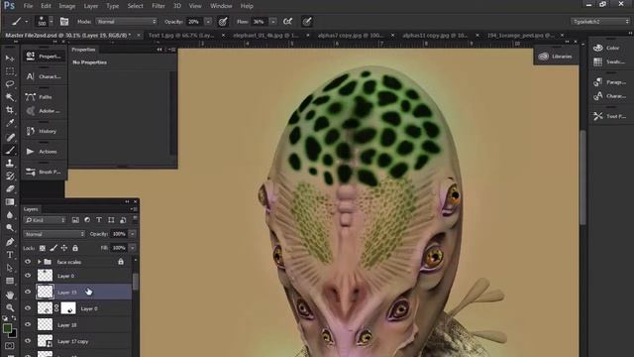This screenshot has height=357, width=634.
Task: Set the background color swatch
Action: (14, 334)
